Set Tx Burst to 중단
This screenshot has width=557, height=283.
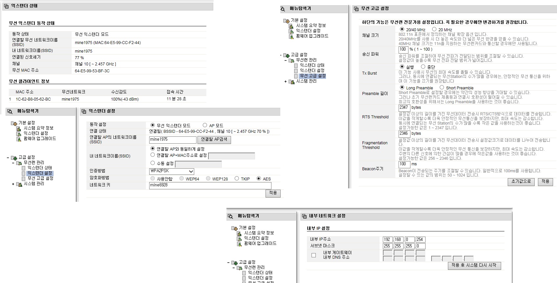423,67
